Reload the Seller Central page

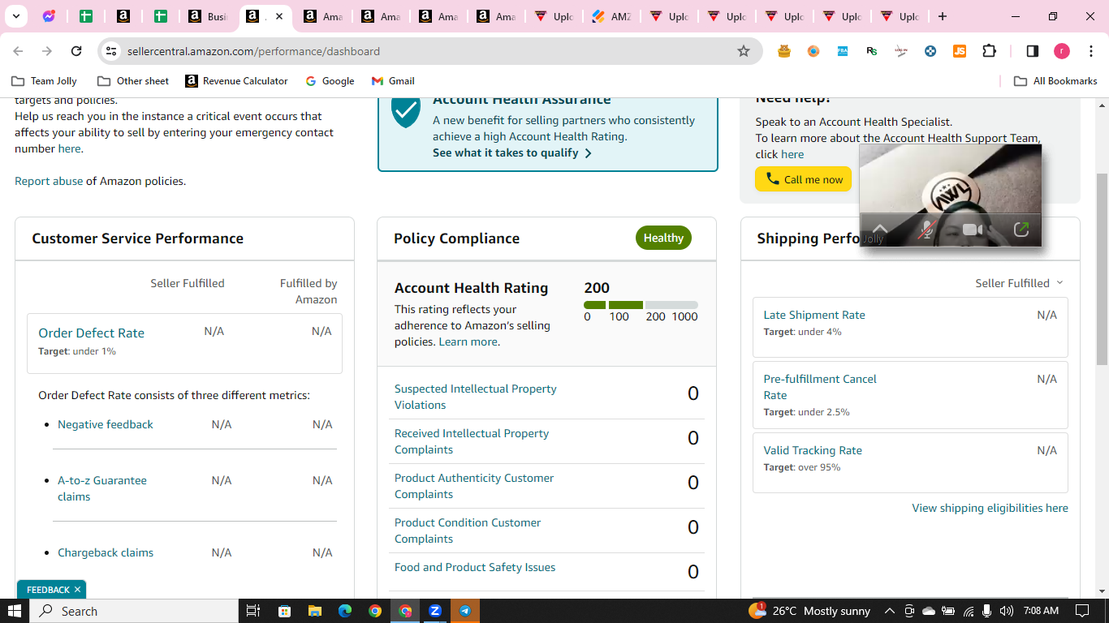pos(76,51)
